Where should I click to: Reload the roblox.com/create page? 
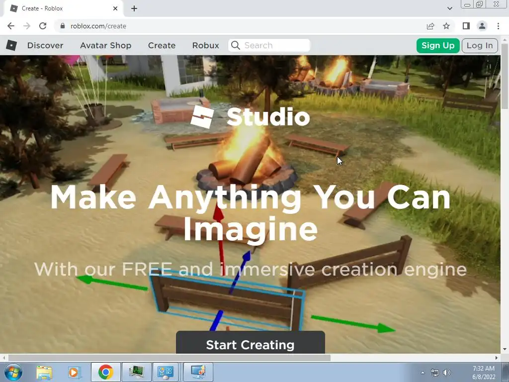[x=43, y=26]
